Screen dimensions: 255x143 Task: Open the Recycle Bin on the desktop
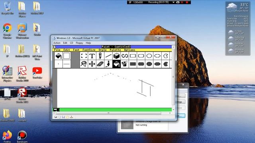click(x=7, y=8)
